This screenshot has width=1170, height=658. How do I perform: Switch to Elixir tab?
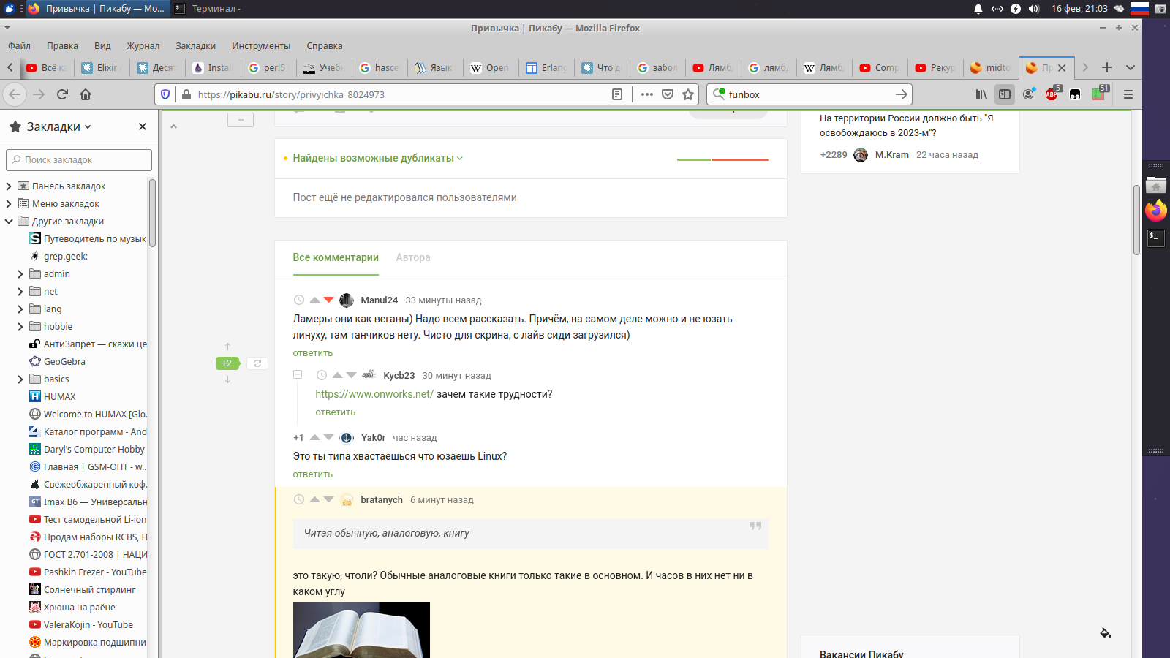tap(103, 67)
